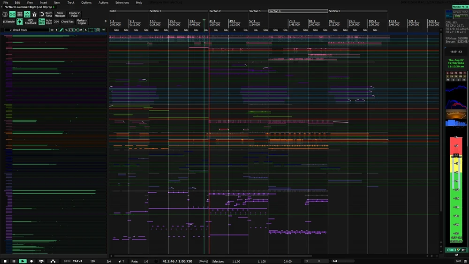Click the Record transport button
The image size is (469, 264).
click(x=31, y=261)
